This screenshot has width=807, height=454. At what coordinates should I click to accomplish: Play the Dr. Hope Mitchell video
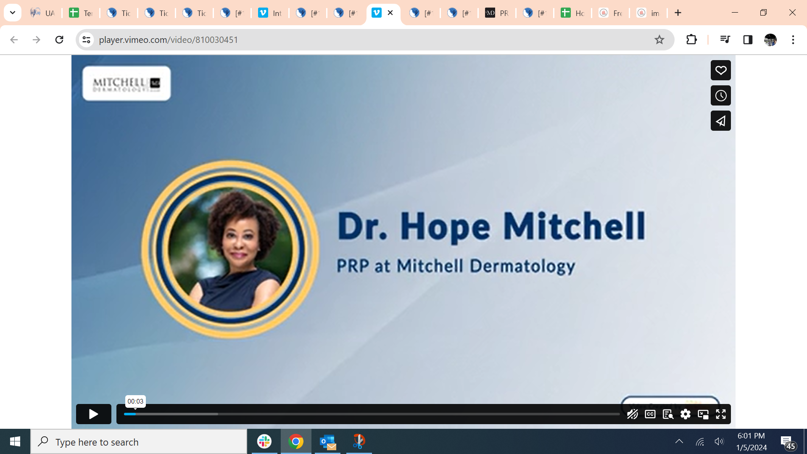pyautogui.click(x=93, y=414)
